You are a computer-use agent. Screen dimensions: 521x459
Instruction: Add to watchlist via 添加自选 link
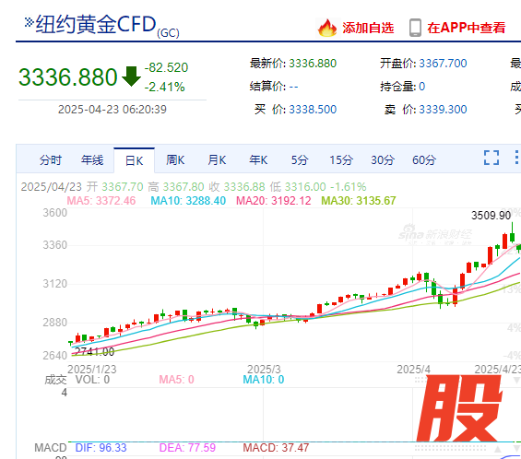pyautogui.click(x=368, y=28)
